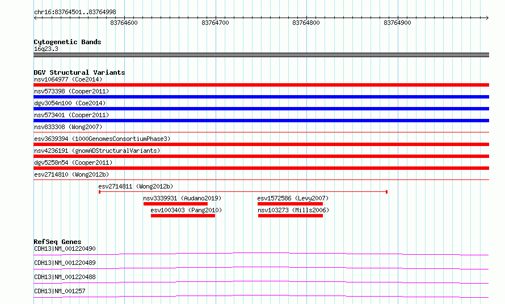
Task: Open variant esv2714811 (Wong2012b) label
Action: tap(136, 186)
